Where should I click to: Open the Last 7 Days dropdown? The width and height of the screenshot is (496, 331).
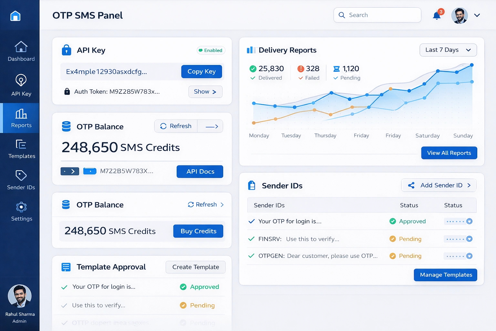tap(448, 50)
